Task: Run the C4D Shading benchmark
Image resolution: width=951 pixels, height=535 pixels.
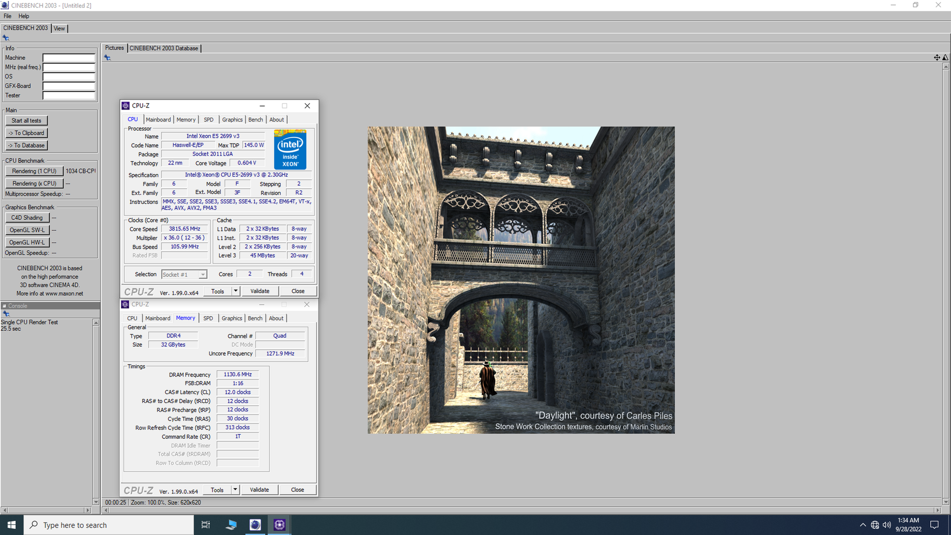Action: [27, 217]
